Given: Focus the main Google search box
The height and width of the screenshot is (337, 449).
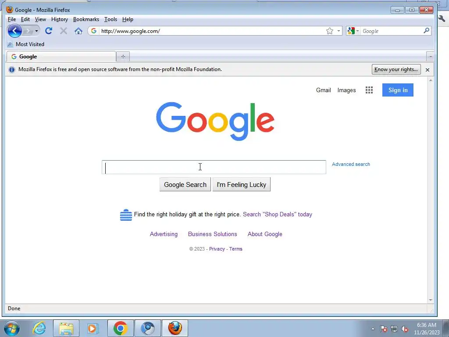Looking at the screenshot, I should click(214, 167).
